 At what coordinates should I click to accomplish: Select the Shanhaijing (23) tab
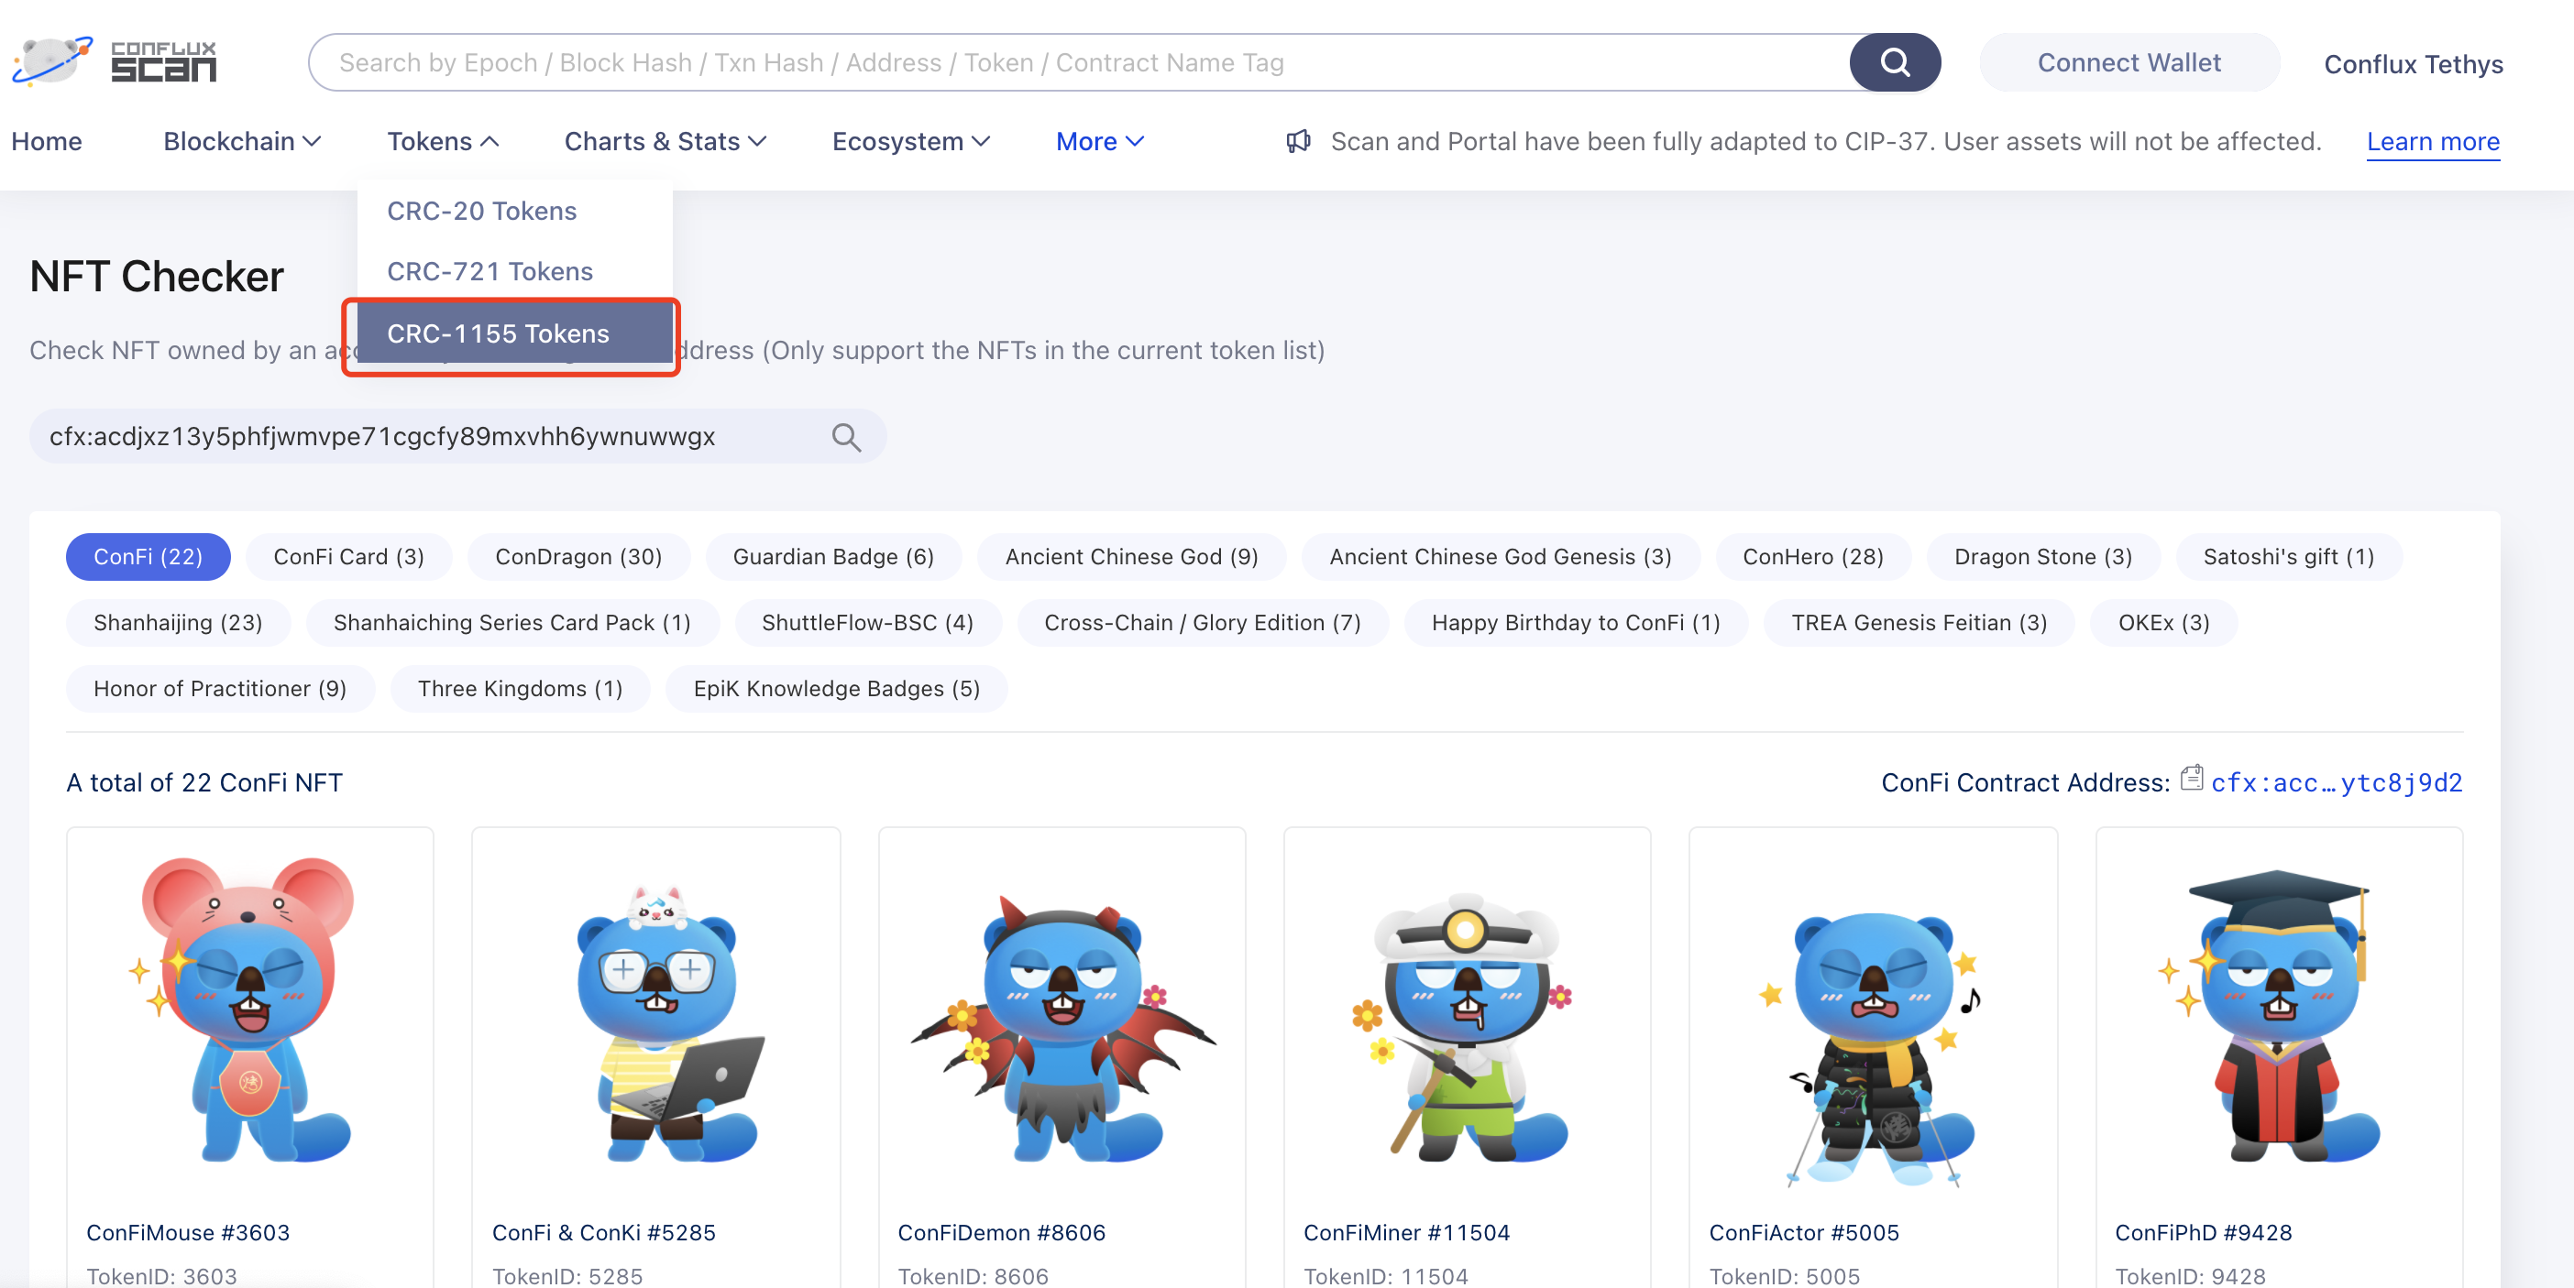point(178,622)
